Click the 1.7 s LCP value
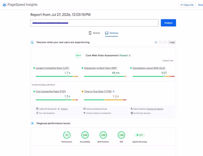Viewport: 203px width, 156px height. (x=67, y=73)
